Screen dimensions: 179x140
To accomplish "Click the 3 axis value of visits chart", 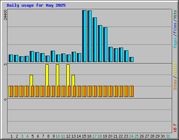I will (x=5, y=64).
